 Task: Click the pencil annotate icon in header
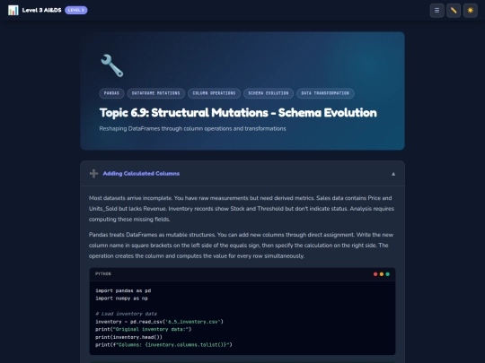[454, 11]
